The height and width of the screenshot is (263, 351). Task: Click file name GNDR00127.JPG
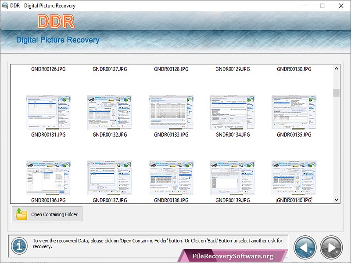coord(110,69)
